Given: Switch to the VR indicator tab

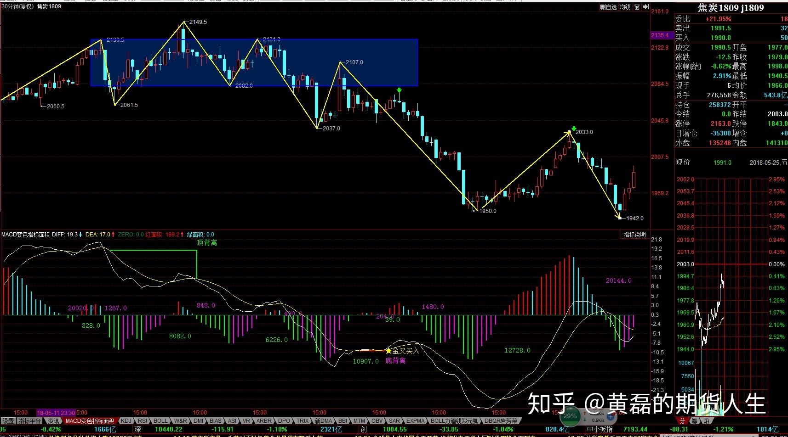Looking at the screenshot, I should pos(246,420).
